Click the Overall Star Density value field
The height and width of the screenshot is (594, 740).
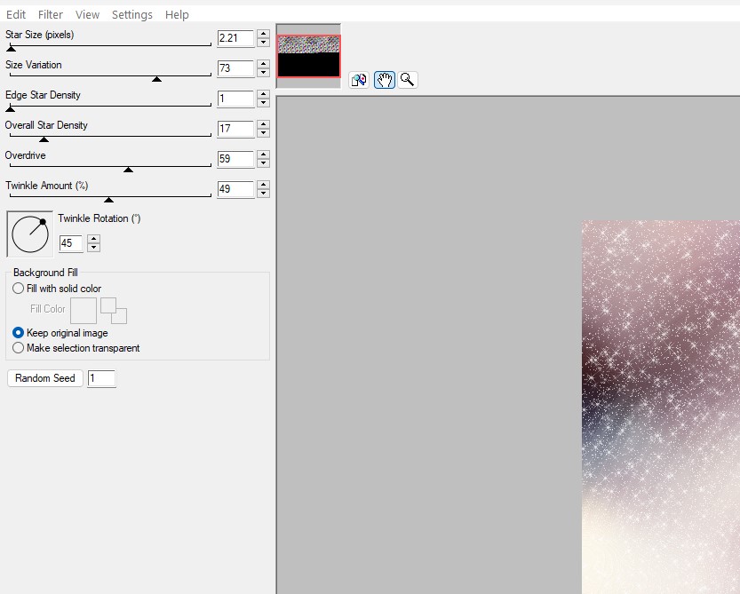(x=235, y=129)
